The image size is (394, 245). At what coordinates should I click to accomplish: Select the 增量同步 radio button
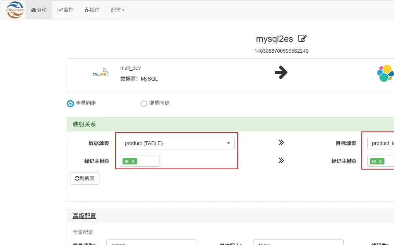point(143,103)
